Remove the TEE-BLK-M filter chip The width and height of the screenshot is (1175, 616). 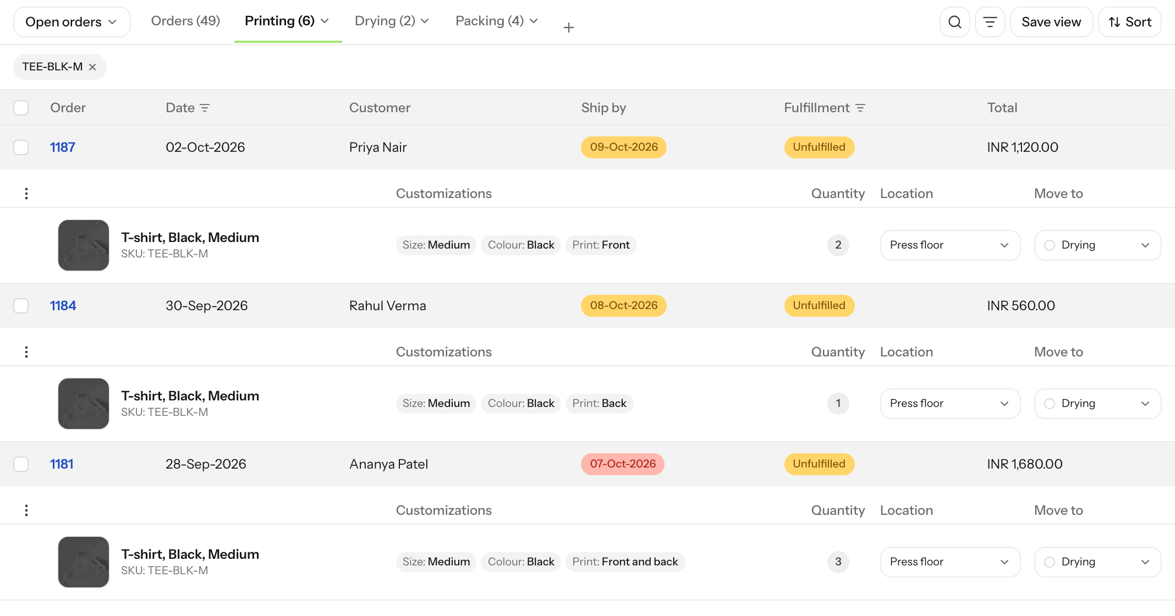pyautogui.click(x=92, y=67)
